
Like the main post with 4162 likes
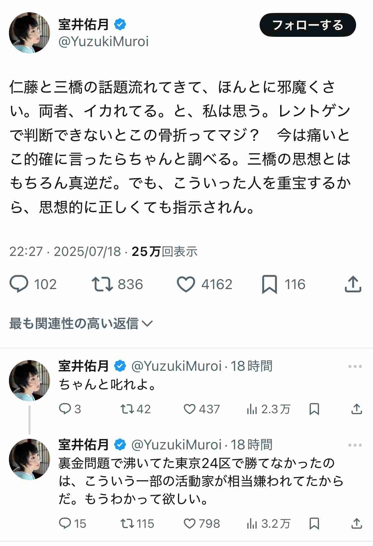click(x=186, y=284)
